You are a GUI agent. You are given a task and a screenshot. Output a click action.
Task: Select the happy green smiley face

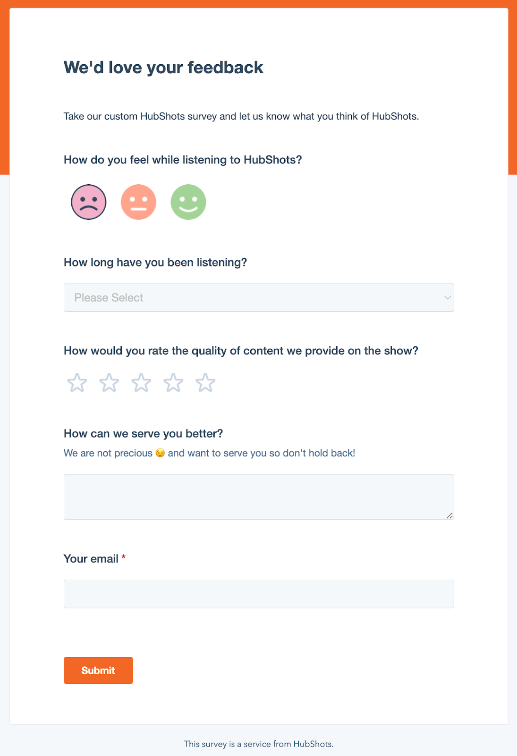coord(188,202)
